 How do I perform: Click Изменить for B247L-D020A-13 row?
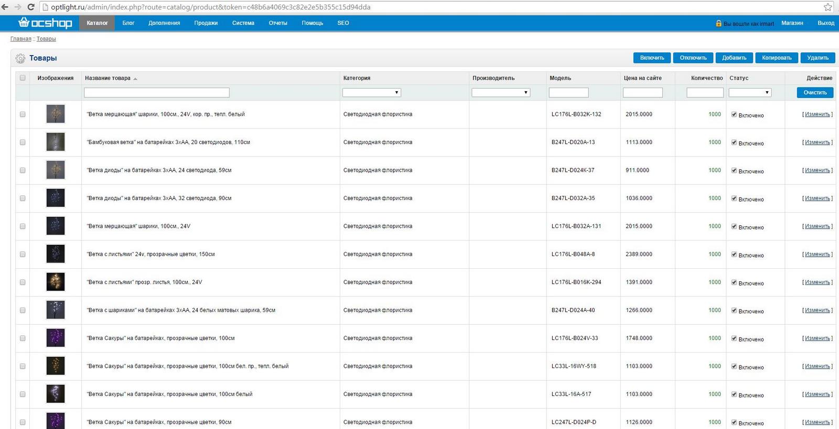click(818, 142)
